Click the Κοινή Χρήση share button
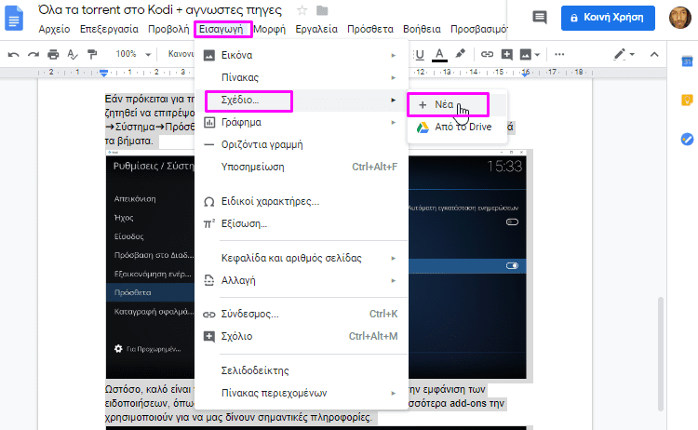The height and width of the screenshot is (430, 698). [608, 18]
